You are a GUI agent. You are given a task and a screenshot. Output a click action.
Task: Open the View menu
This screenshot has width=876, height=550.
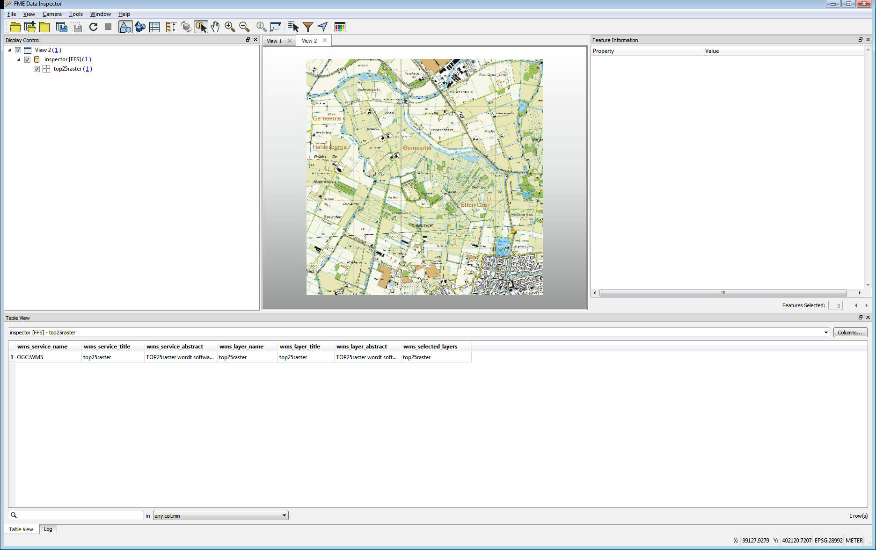coord(29,14)
